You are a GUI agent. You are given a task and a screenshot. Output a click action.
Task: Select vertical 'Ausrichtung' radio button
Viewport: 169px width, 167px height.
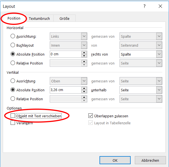point(13,81)
